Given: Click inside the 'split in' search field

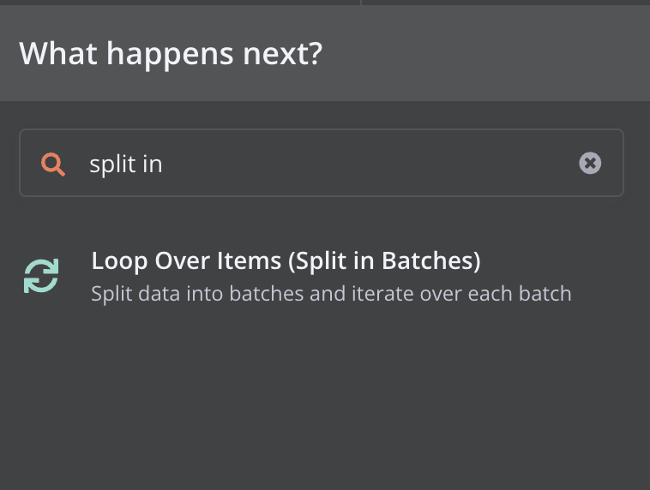Looking at the screenshot, I should pos(322,163).
